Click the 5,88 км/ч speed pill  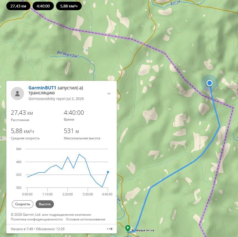[x=69, y=6]
